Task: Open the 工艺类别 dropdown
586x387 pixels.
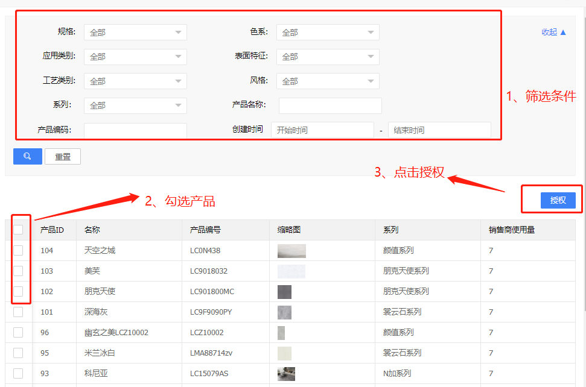Action: [x=135, y=81]
